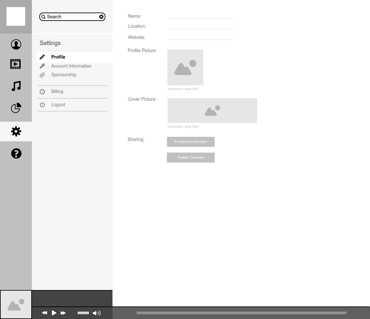Click the album art thumbnail in the player
Image resolution: width=370 pixels, height=319 pixels.
coord(16,305)
